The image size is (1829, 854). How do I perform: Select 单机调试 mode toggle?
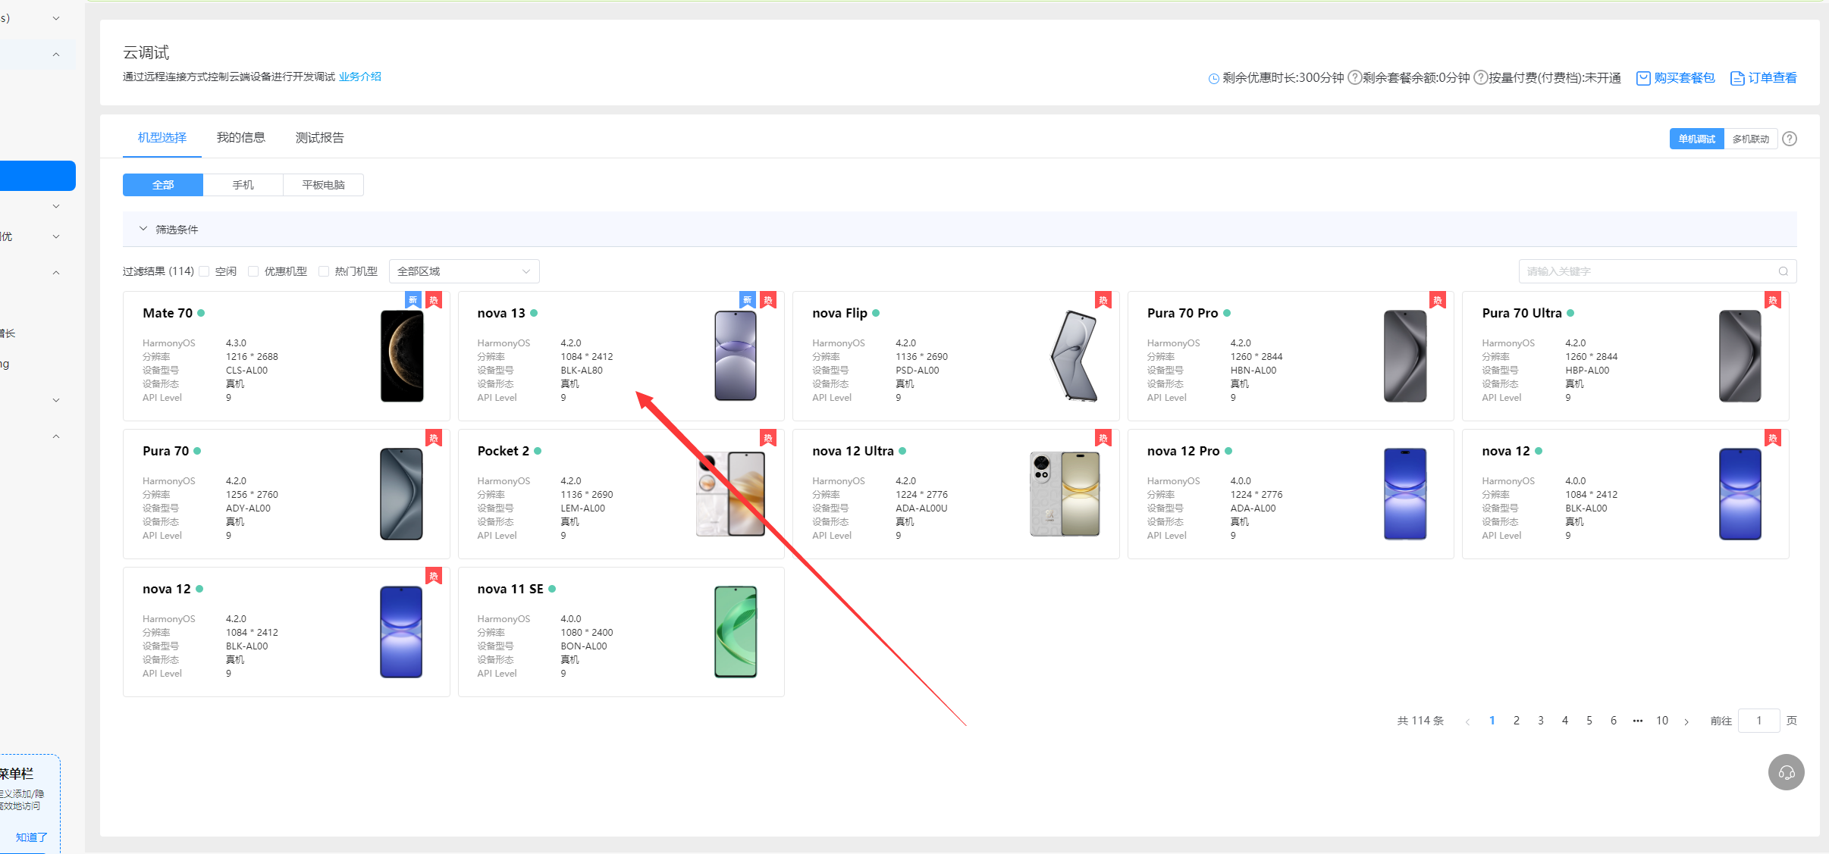[1696, 139]
